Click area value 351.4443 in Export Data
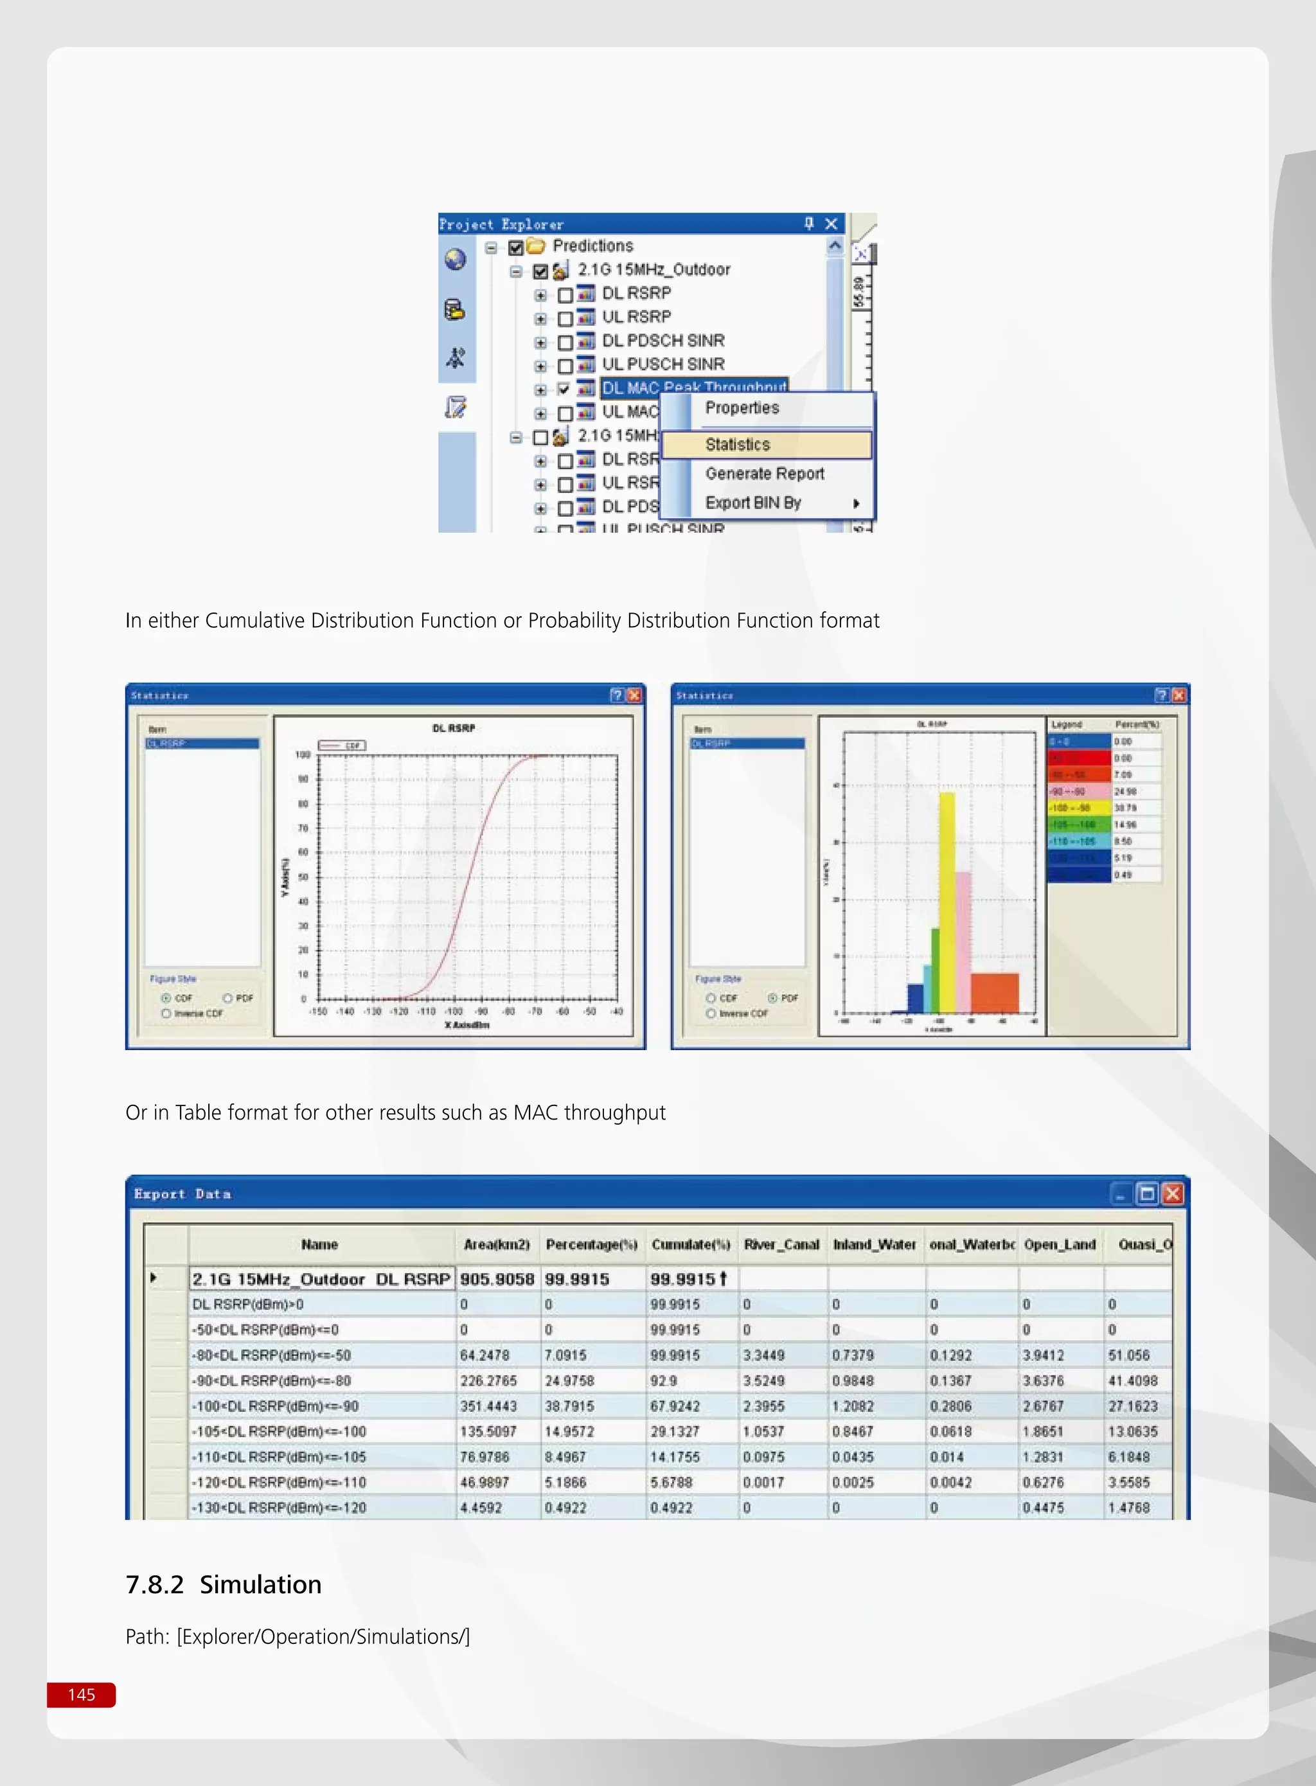Image resolution: width=1316 pixels, height=1786 pixels. pyautogui.click(x=497, y=1406)
